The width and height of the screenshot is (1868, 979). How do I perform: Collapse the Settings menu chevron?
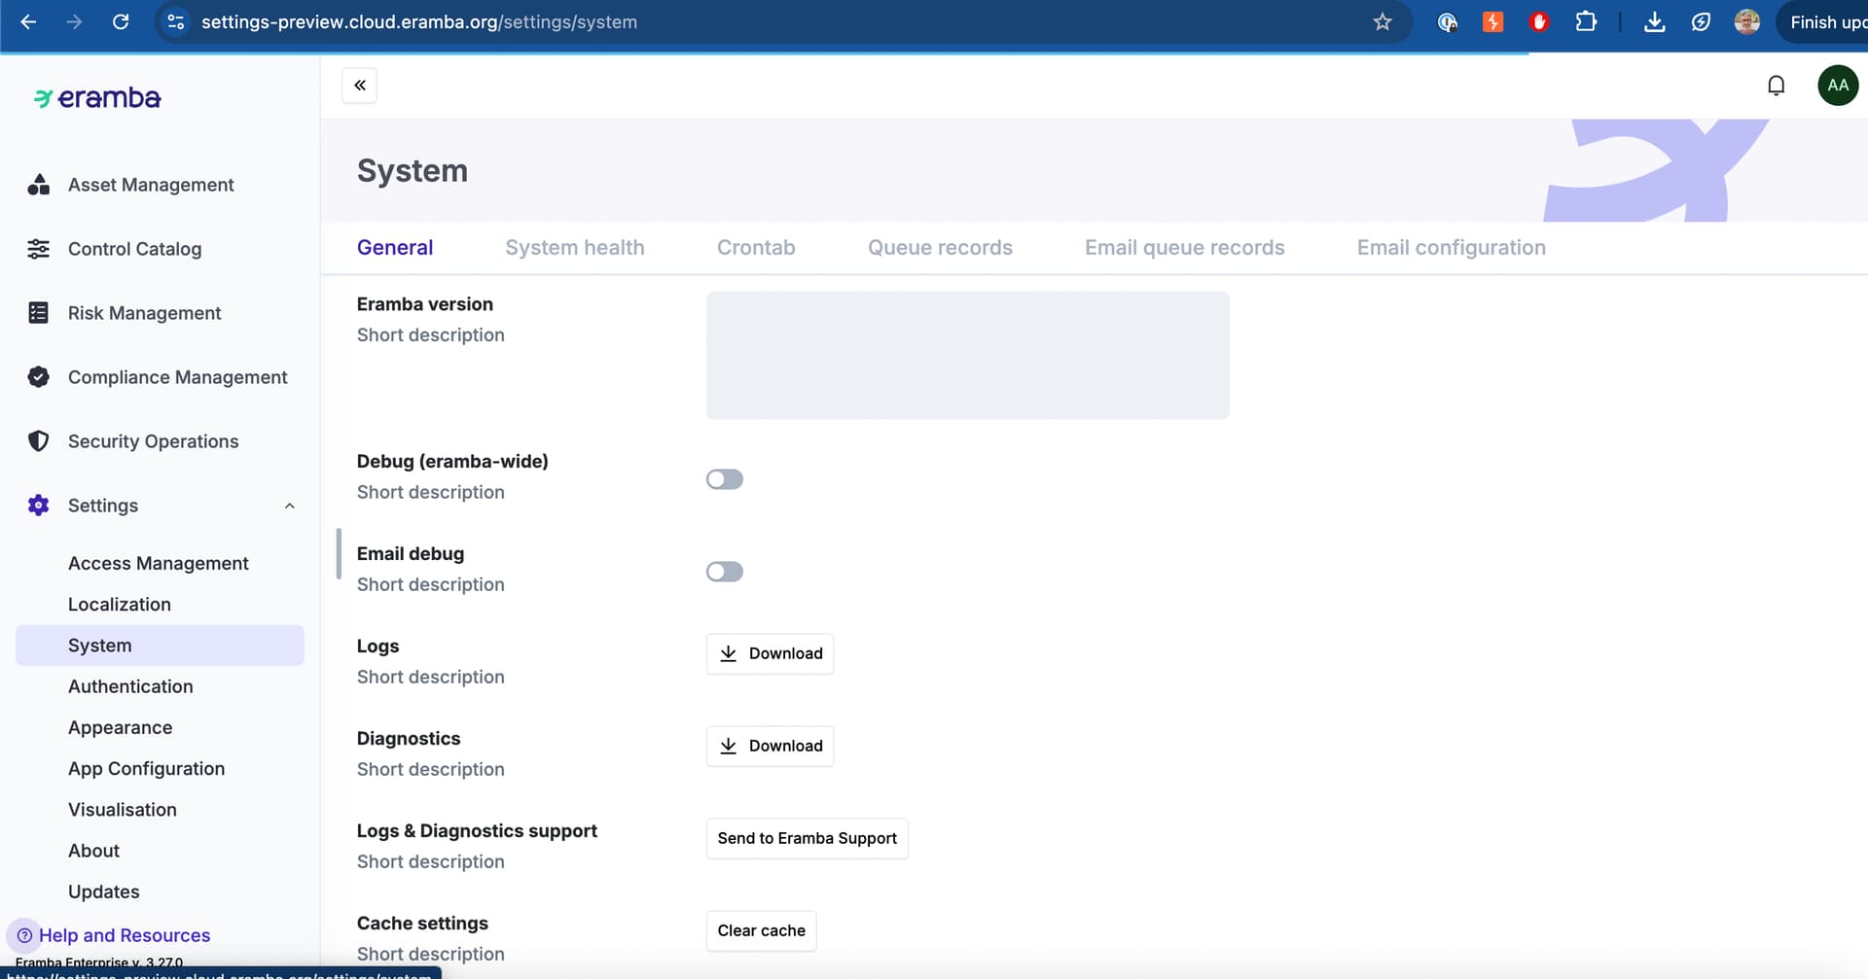[x=289, y=506]
